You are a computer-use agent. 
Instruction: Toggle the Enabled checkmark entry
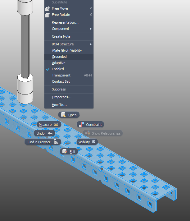[x=69, y=69]
